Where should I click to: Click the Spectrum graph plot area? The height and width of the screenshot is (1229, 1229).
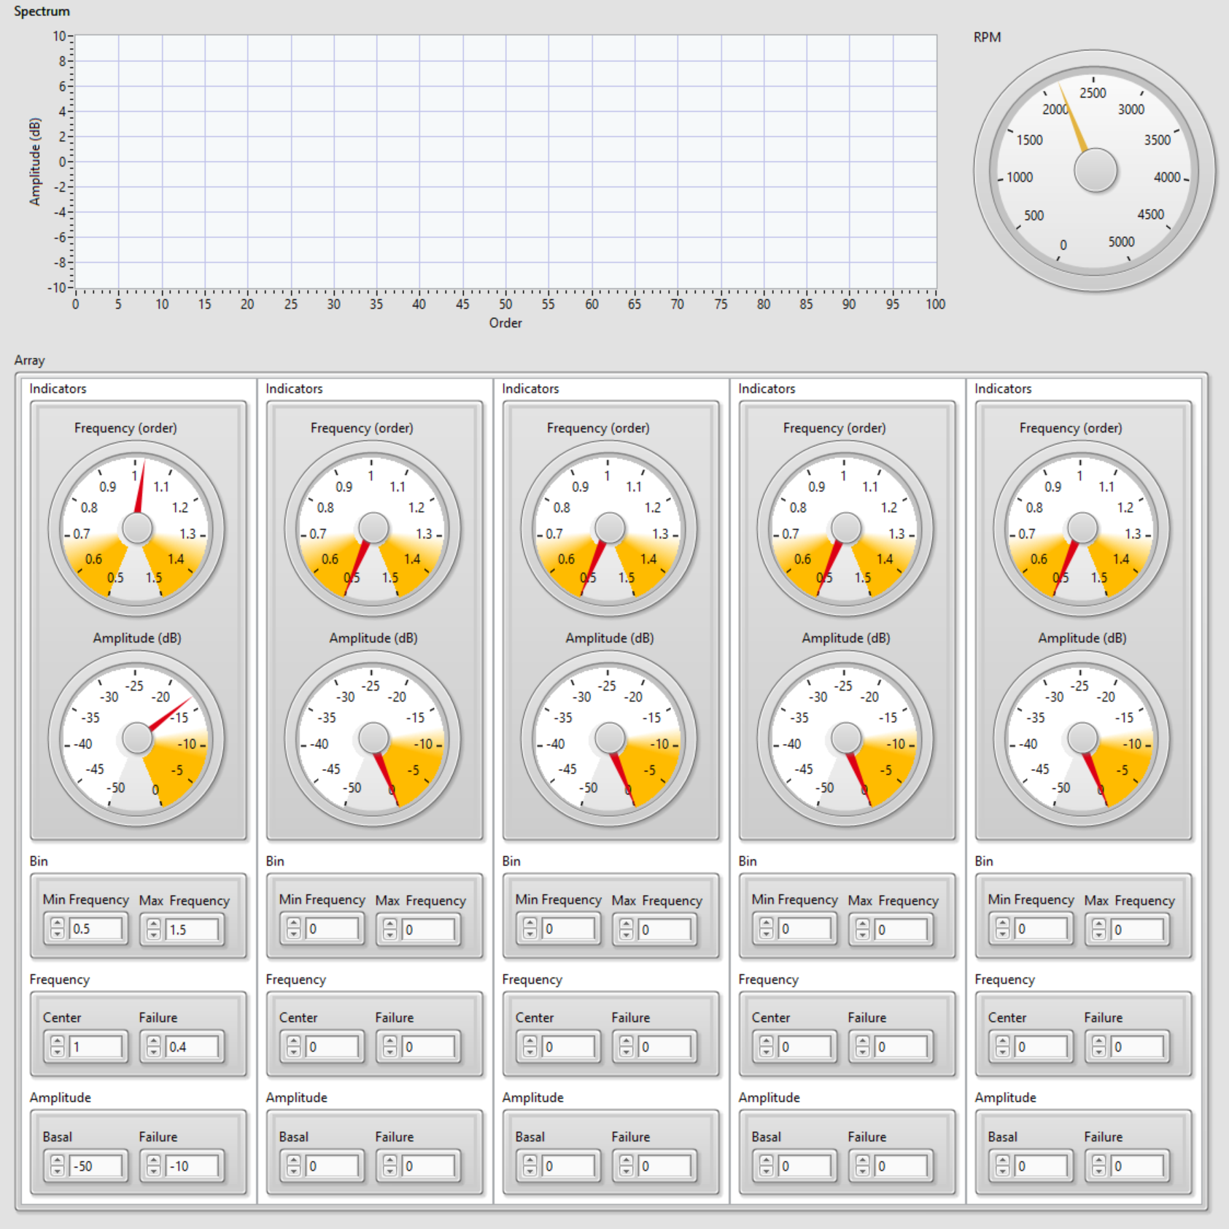click(505, 161)
